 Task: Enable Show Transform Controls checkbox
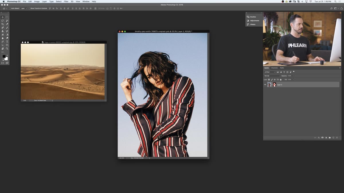pos(29,8)
